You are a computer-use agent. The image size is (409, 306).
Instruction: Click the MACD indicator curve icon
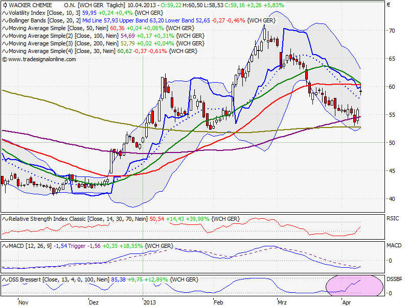[4, 246]
